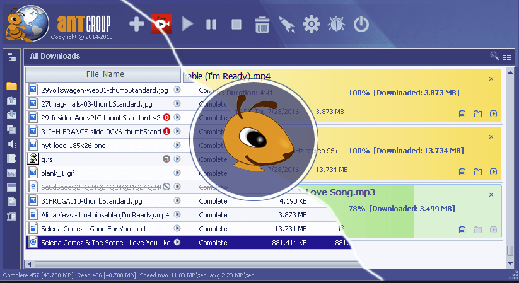Click the sidebar document category icon

coord(11,202)
